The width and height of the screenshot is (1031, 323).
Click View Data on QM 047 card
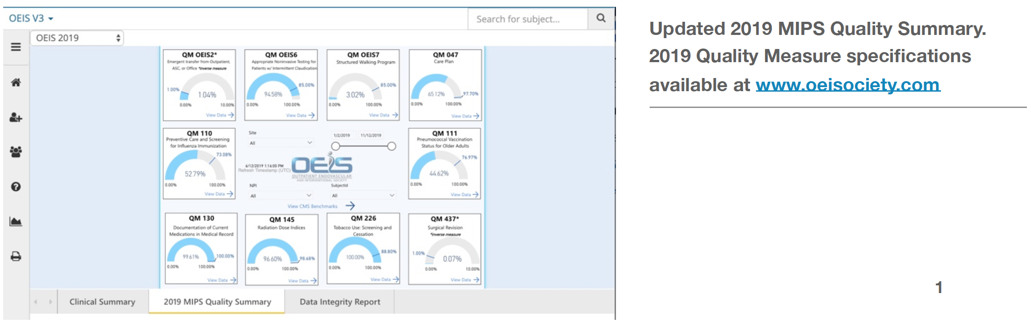tap(465, 116)
